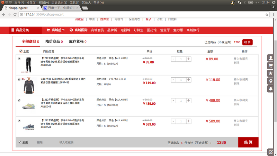Open 商城会员 navigation link
This screenshot has width=277, height=156.
point(97,30)
